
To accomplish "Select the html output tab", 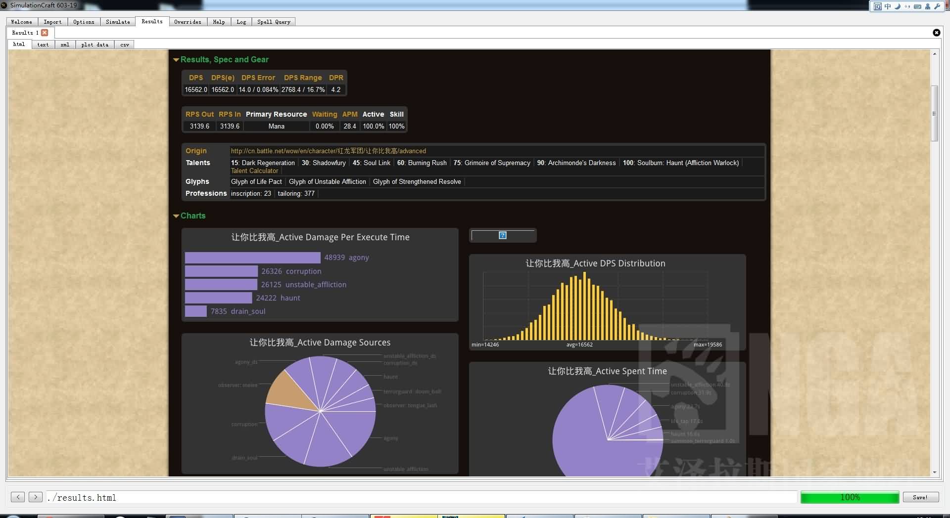I will 19,44.
